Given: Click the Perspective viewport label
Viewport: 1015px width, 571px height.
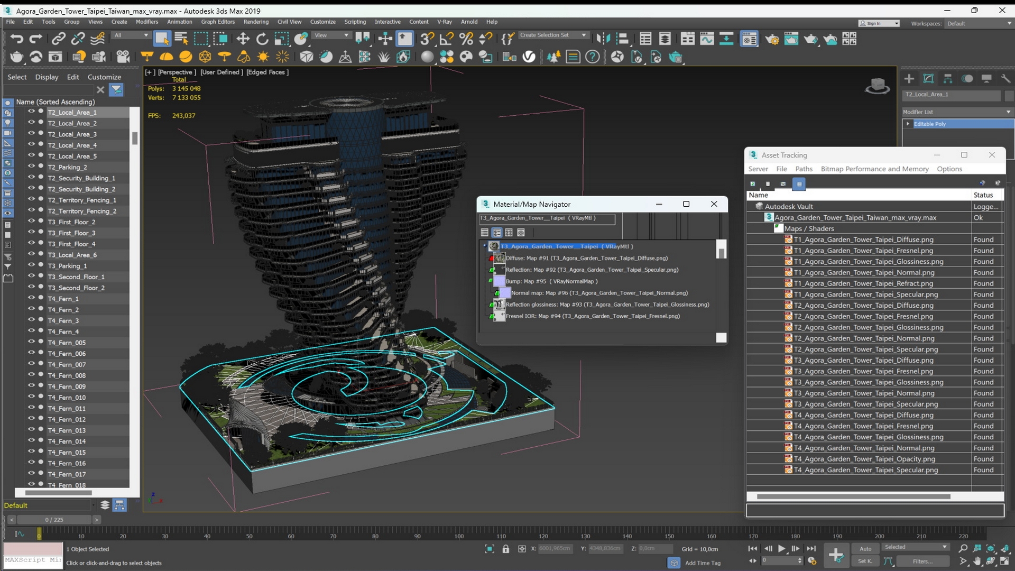Looking at the screenshot, I should (177, 72).
